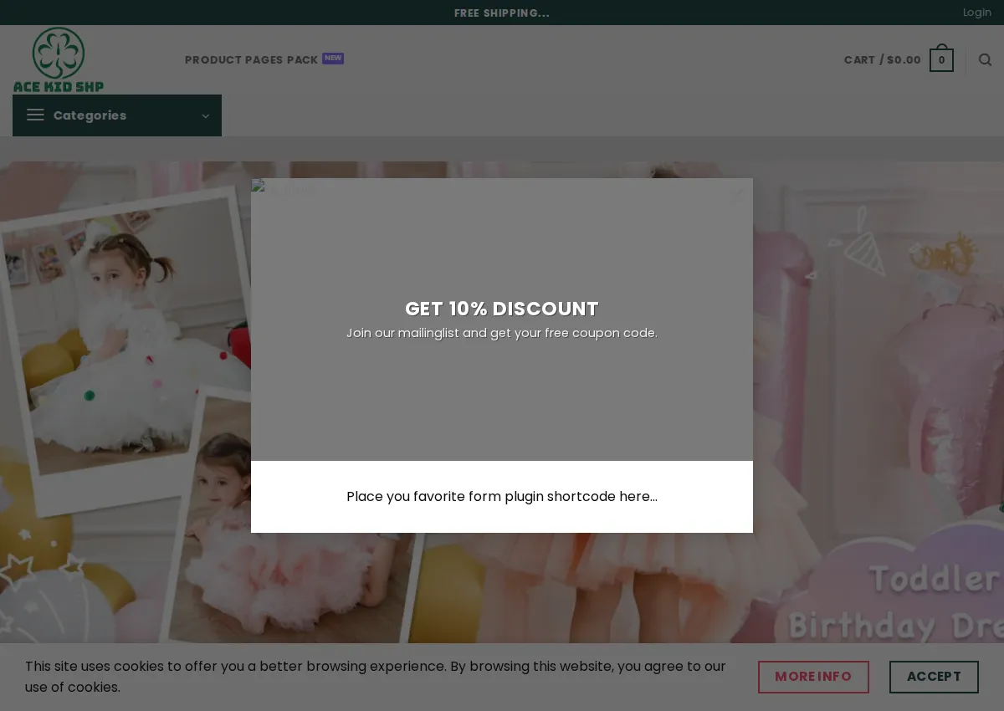Expand the Categories dropdown chevron

coord(205,116)
